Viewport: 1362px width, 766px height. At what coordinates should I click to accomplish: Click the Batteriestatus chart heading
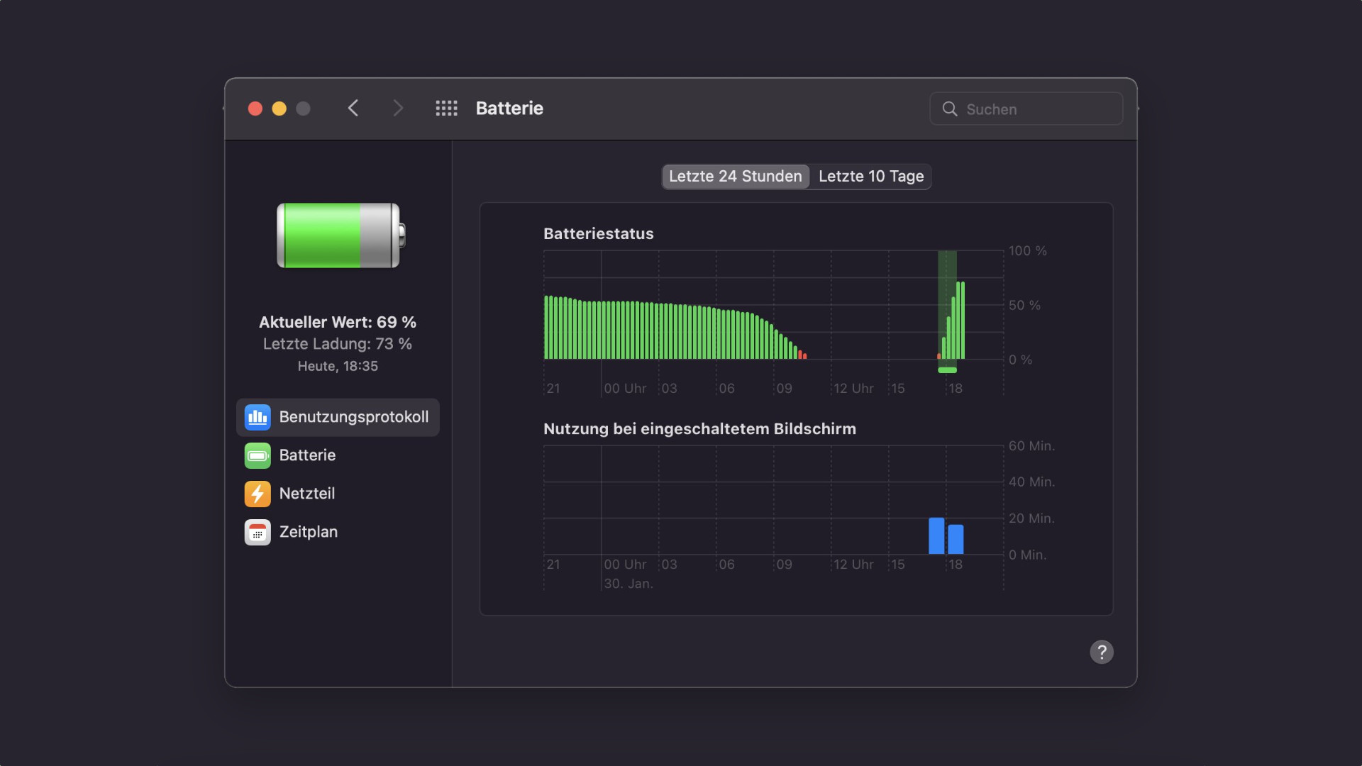(x=599, y=234)
